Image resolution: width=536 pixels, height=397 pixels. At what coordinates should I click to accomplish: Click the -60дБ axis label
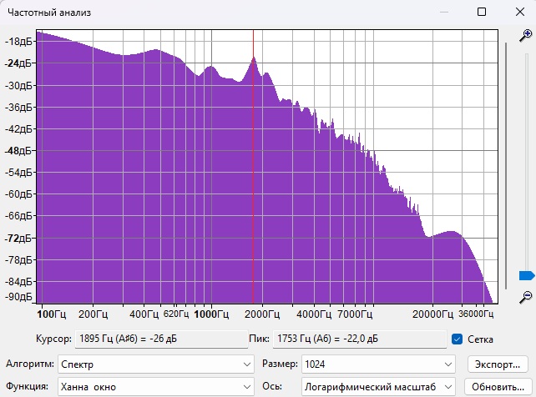19,194
